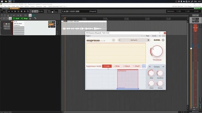Image resolution: width=202 pixels, height=113 pixels.
Task: Select Link suppressor mode
Action: tap(107, 66)
